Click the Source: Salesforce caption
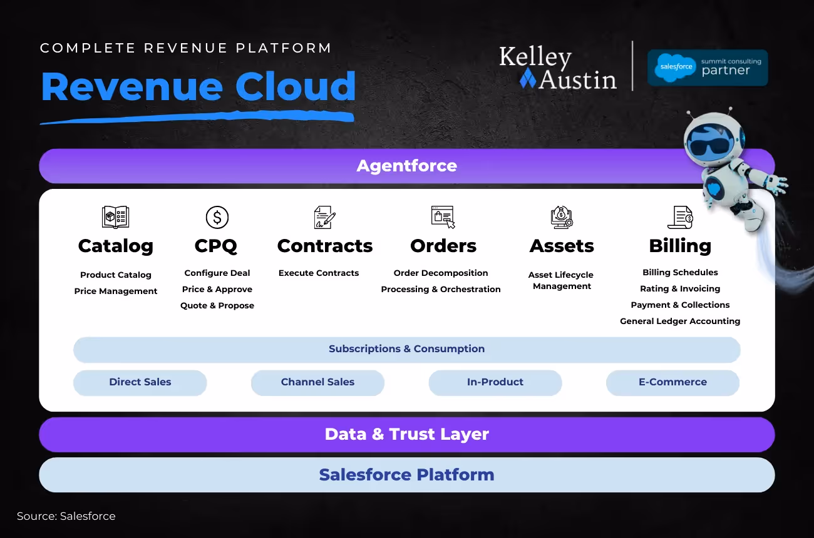This screenshot has height=538, width=814. pos(66,517)
